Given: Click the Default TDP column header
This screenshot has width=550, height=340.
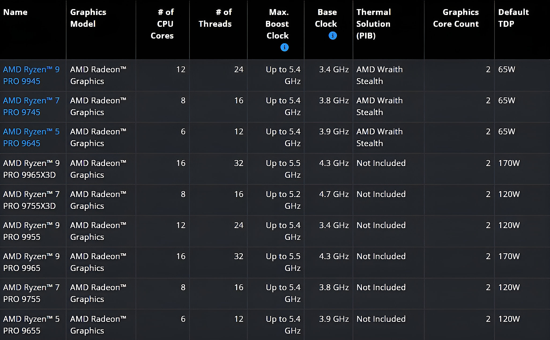Looking at the screenshot, I should (514, 18).
